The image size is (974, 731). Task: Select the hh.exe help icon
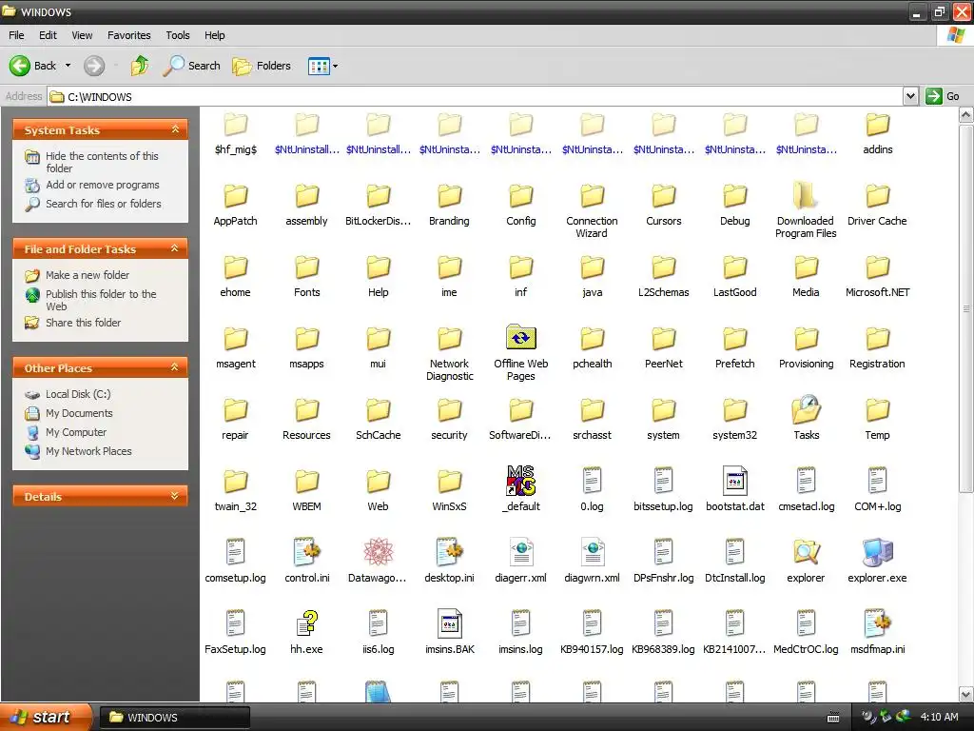pyautogui.click(x=306, y=632)
